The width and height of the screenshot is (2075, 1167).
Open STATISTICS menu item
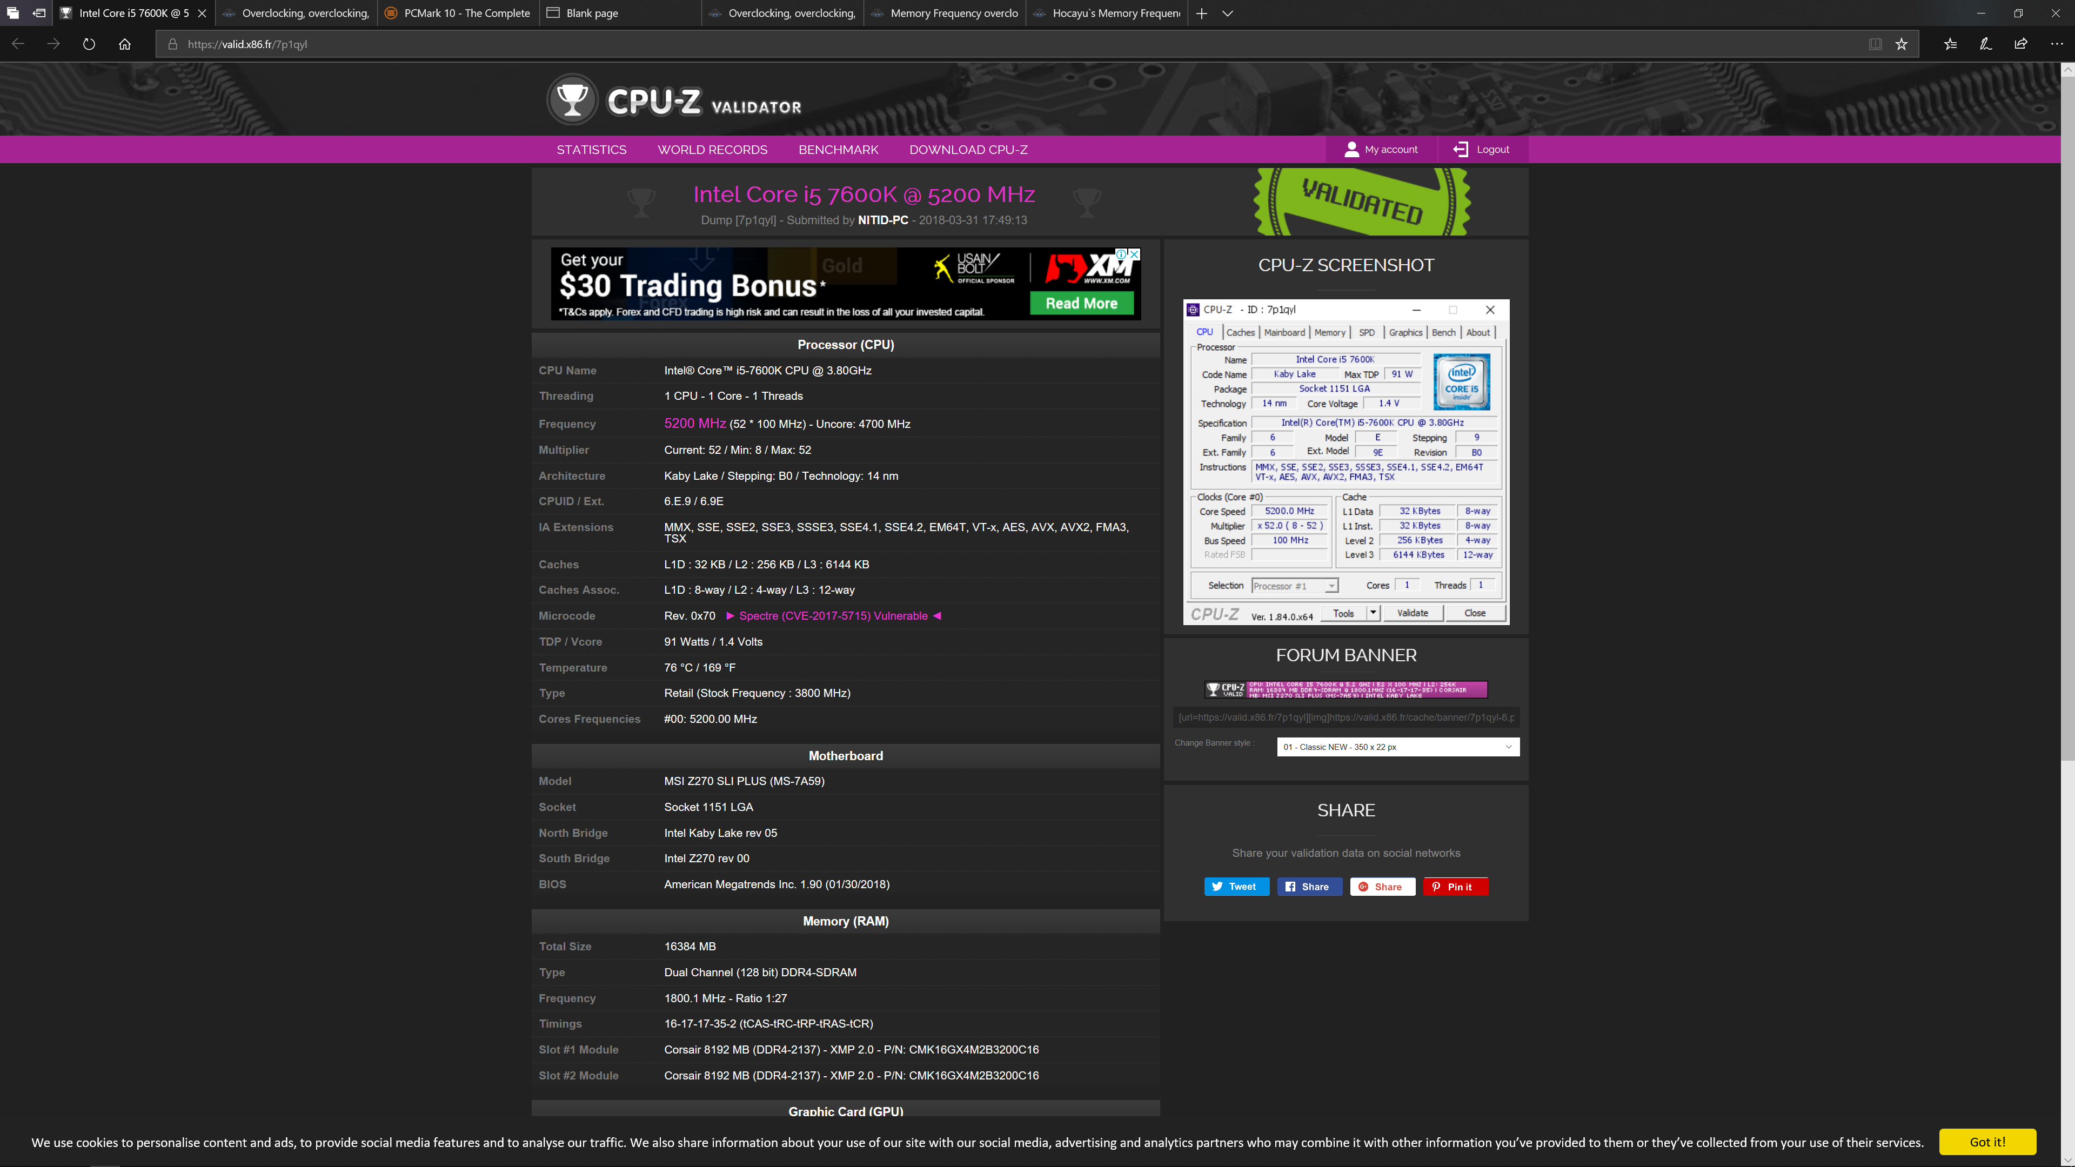pyautogui.click(x=591, y=149)
